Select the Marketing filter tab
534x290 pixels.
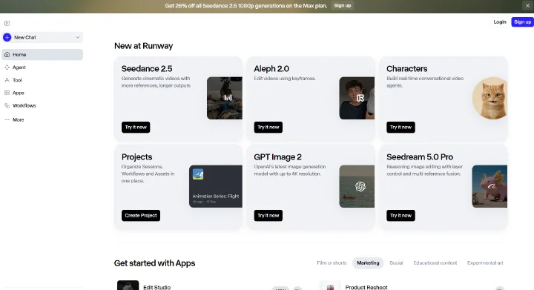click(368, 263)
